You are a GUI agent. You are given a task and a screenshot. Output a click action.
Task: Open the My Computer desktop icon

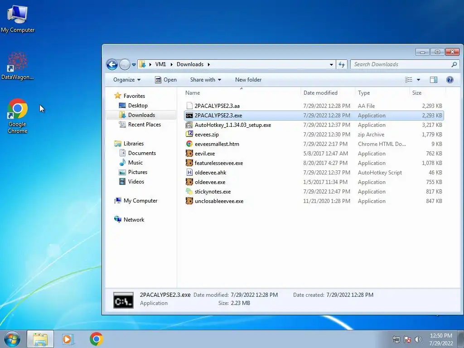[18, 18]
